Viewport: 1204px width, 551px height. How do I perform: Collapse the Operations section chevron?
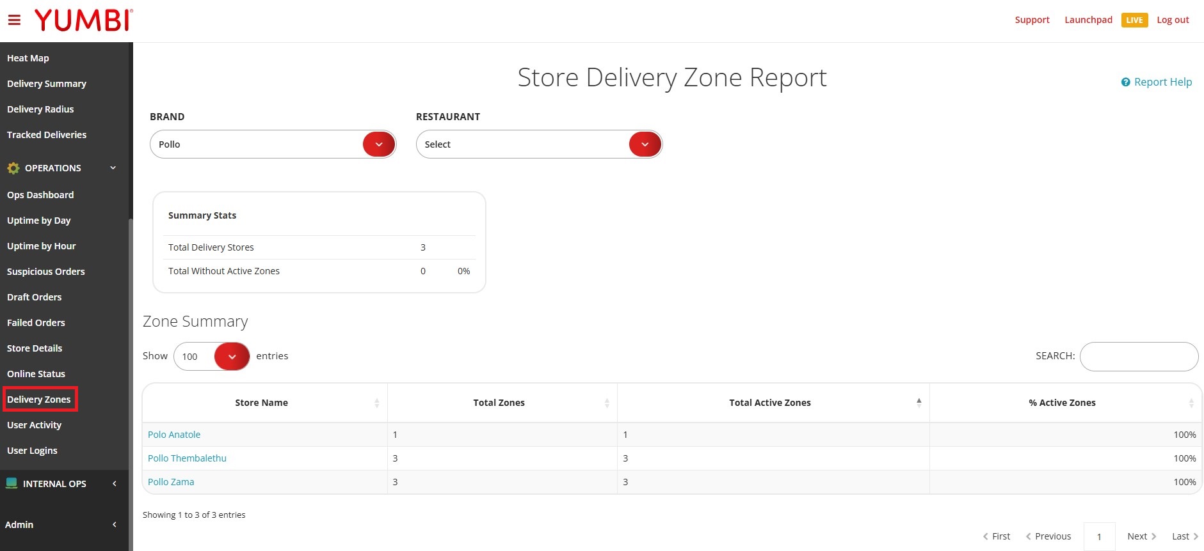click(x=113, y=168)
